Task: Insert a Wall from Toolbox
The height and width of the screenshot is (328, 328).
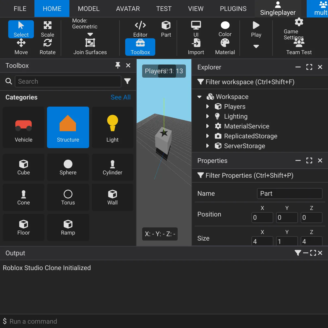Action: (113, 197)
